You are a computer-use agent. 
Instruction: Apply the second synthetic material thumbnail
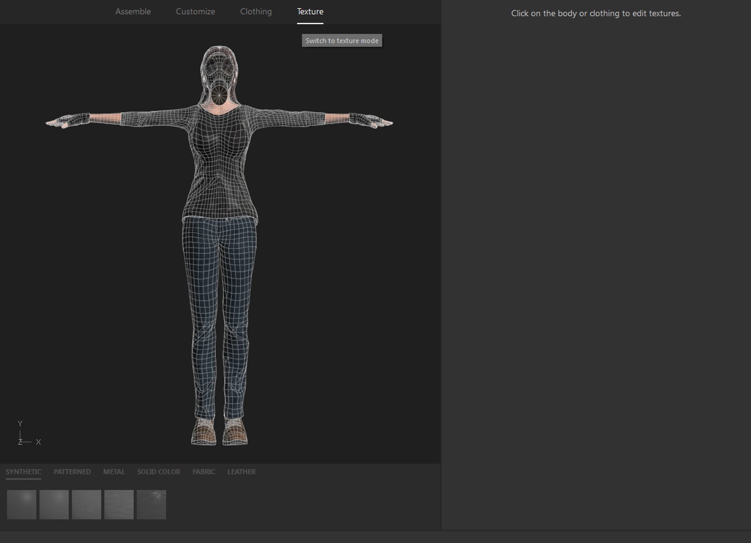click(54, 504)
